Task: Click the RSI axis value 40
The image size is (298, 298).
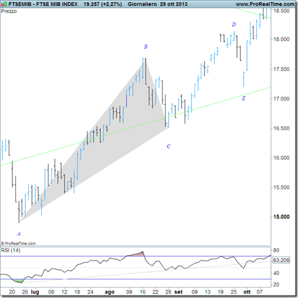Action: 276,273
